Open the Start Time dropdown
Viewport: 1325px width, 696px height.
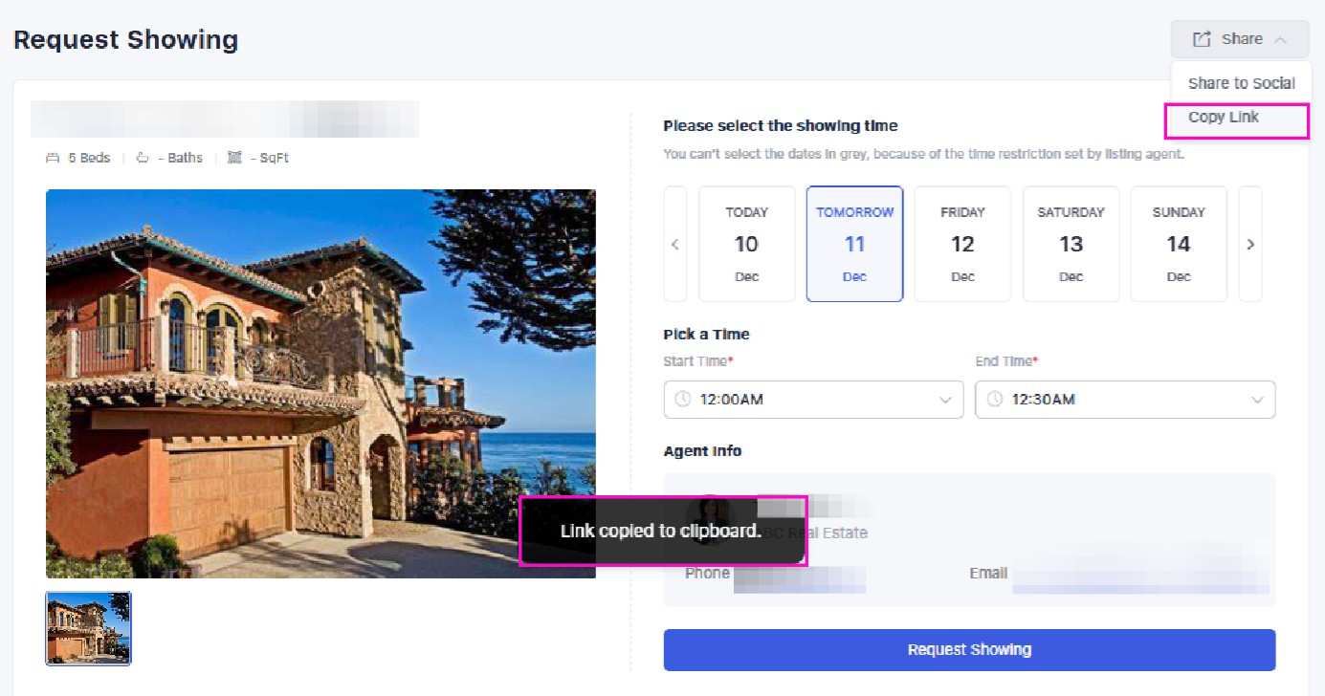pyautogui.click(x=813, y=400)
